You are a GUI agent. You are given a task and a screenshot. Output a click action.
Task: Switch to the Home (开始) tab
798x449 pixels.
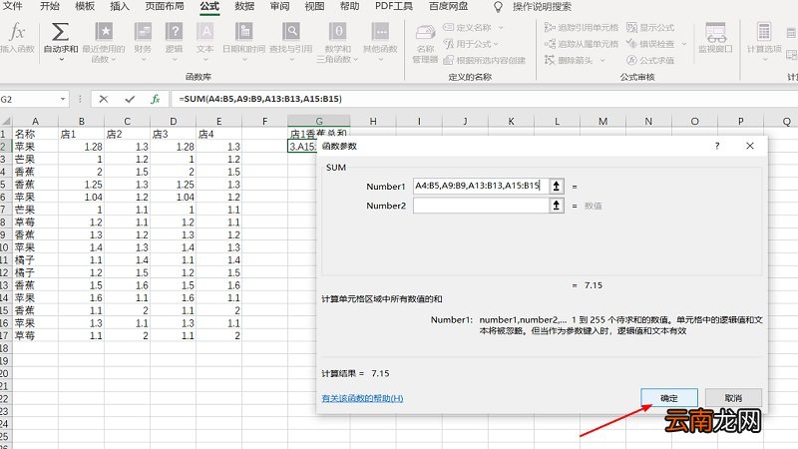pos(49,6)
